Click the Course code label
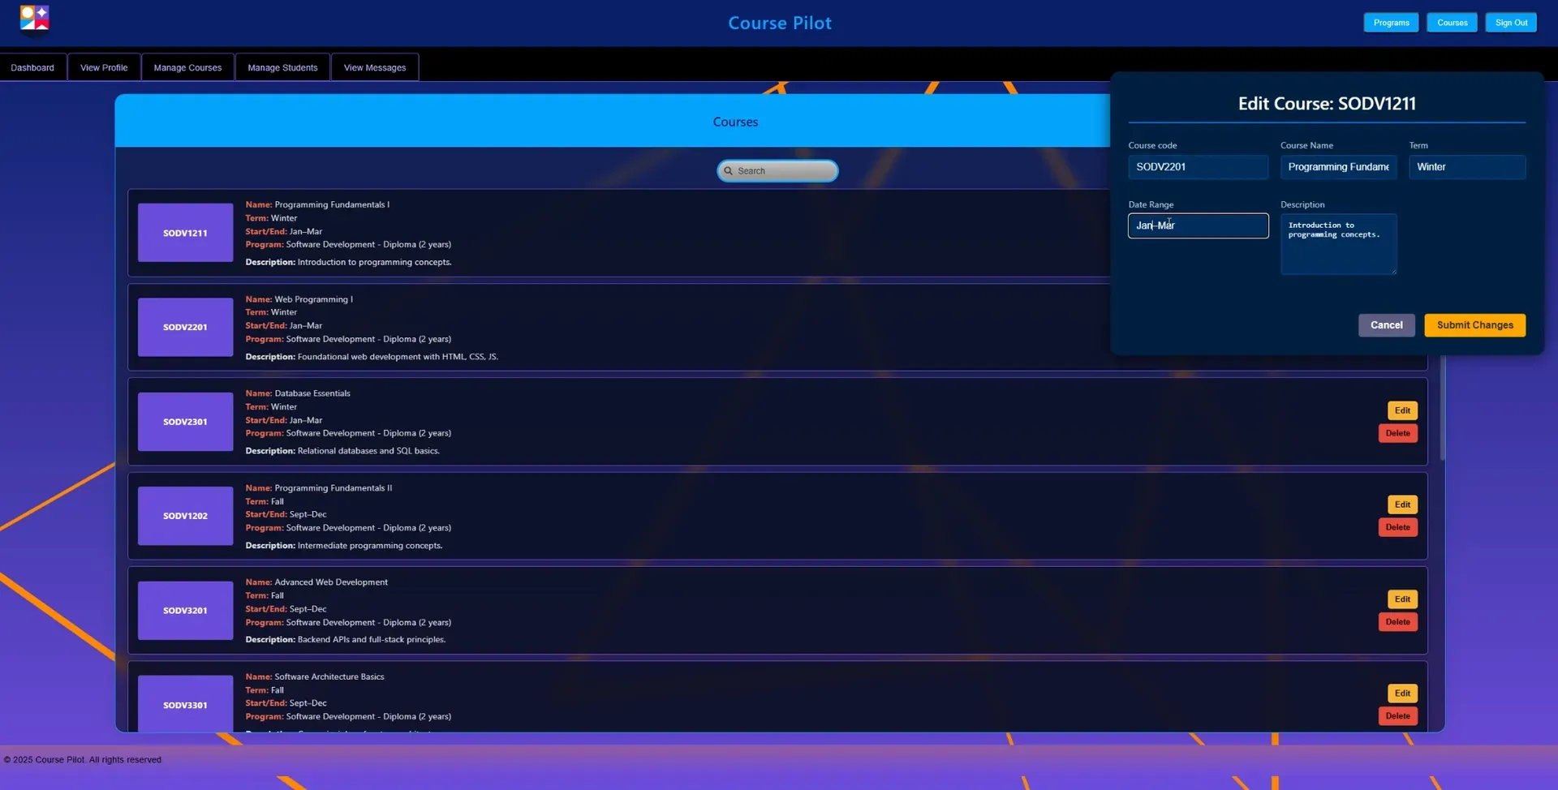Image resolution: width=1558 pixels, height=790 pixels. click(x=1152, y=145)
